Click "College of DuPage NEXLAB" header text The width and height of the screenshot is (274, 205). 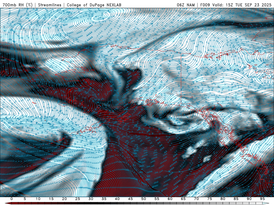pos(94,5)
